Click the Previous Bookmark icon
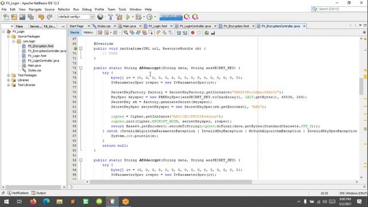 pos(158,33)
